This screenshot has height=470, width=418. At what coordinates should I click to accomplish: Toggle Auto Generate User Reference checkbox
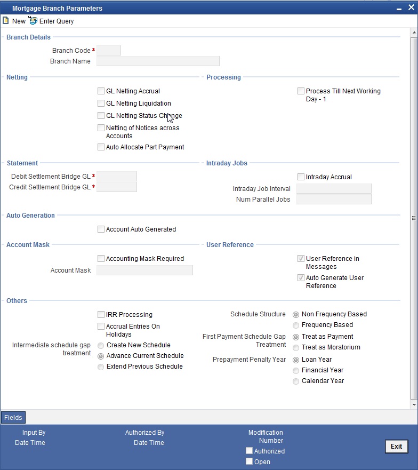click(x=301, y=277)
